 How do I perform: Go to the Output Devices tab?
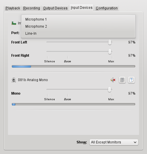click(x=55, y=8)
